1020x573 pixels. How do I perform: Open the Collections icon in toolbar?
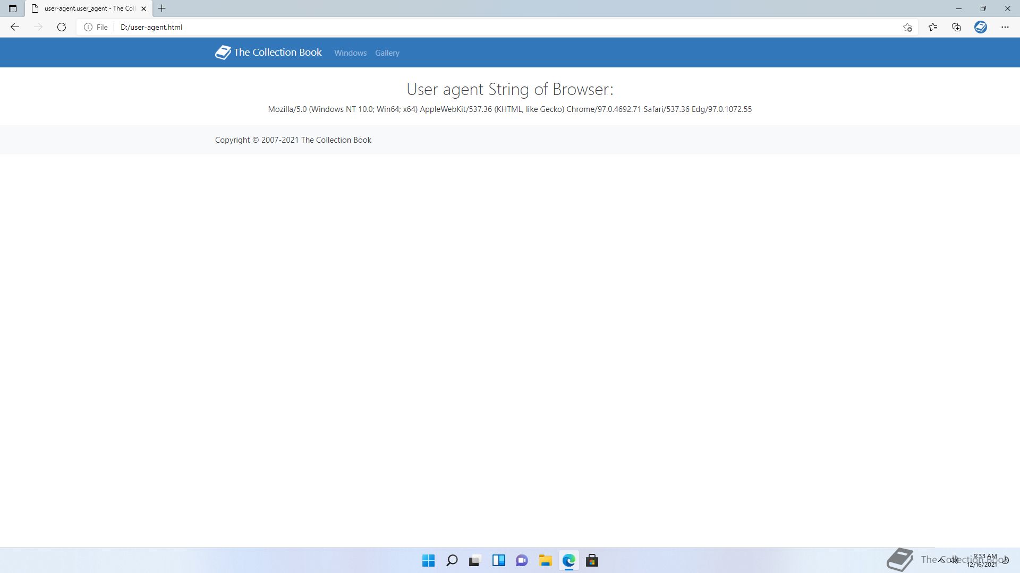[x=956, y=27]
